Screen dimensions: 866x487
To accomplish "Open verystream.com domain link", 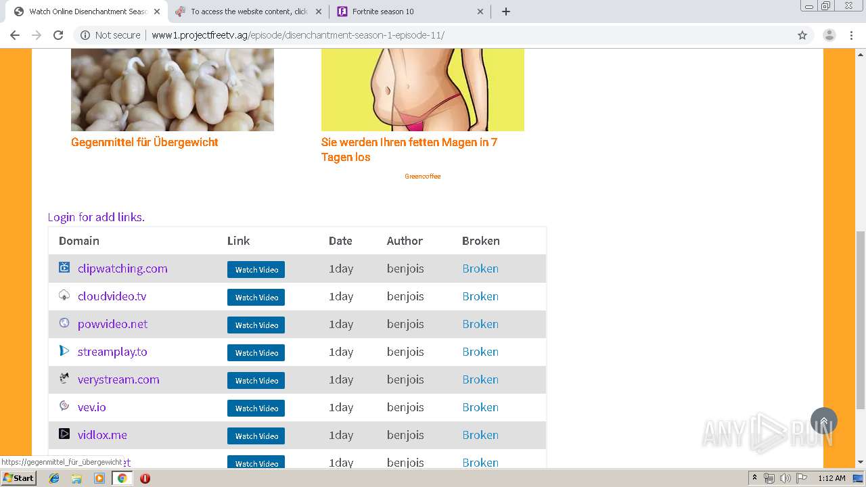I will pos(118,379).
